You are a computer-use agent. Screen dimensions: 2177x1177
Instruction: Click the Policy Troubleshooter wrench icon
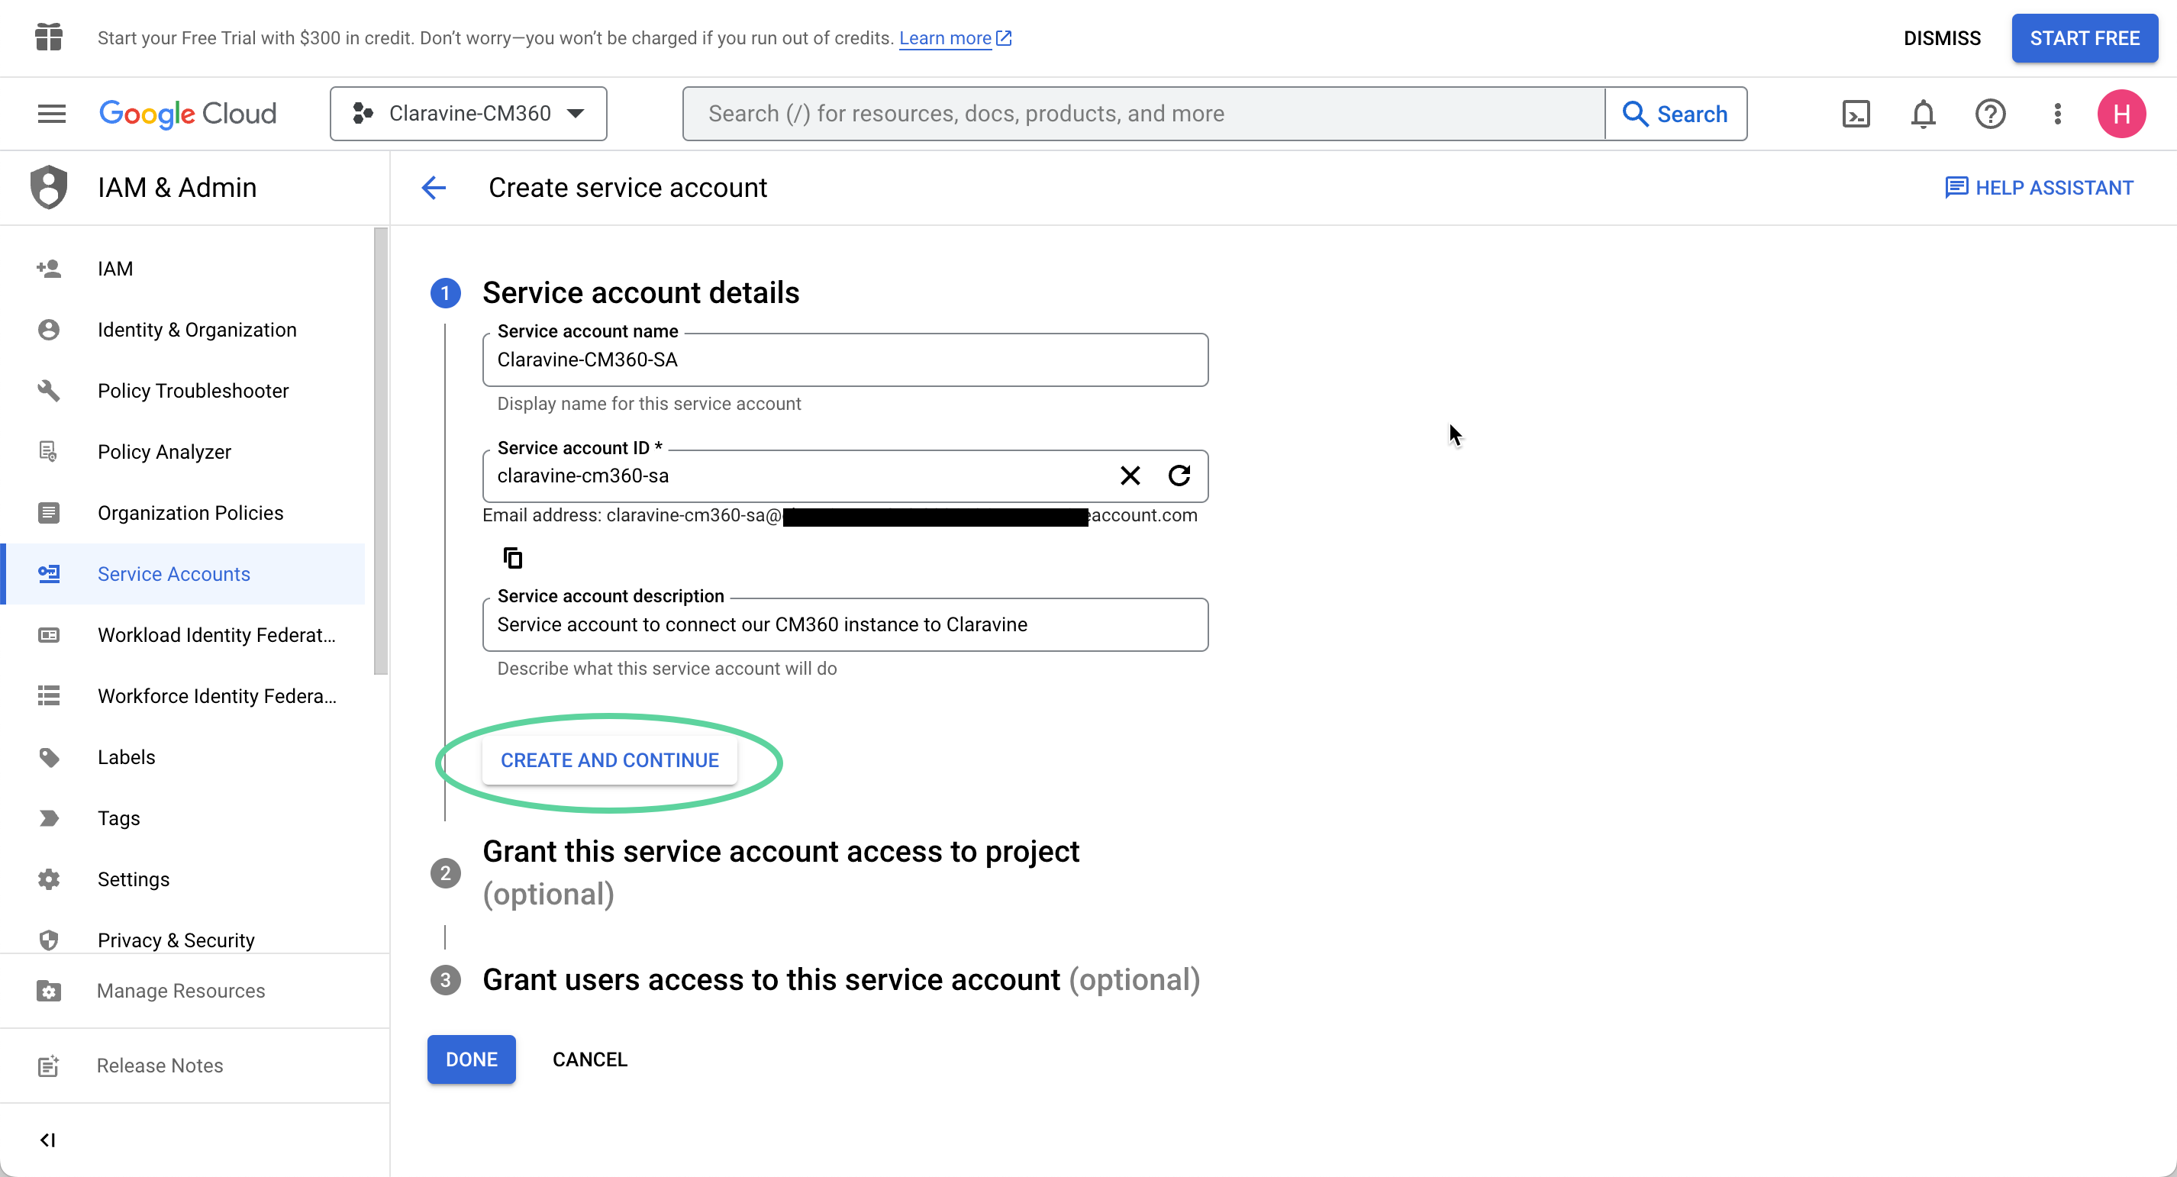[x=48, y=390]
